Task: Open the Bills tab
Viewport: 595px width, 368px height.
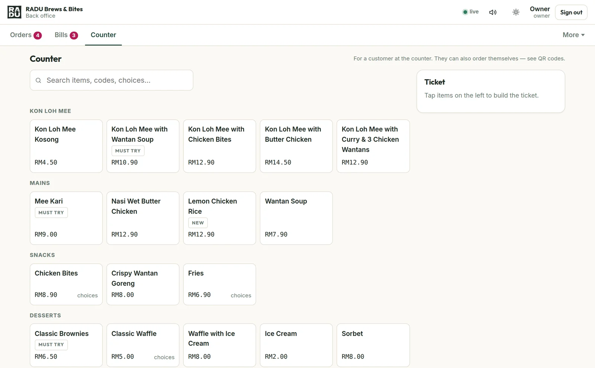Action: tap(66, 35)
